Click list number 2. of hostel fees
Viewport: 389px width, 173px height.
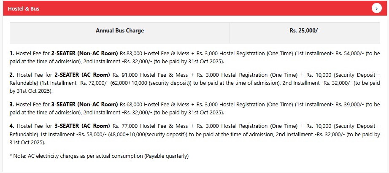pos(12,75)
